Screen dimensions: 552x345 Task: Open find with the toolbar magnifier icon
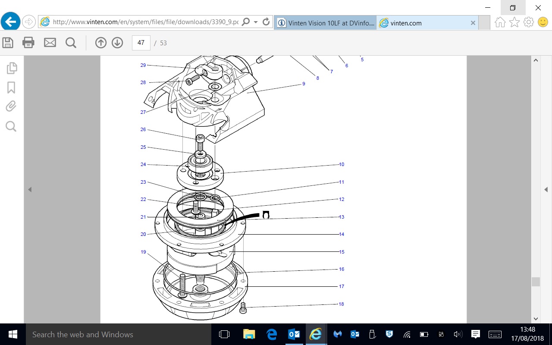pos(71,43)
